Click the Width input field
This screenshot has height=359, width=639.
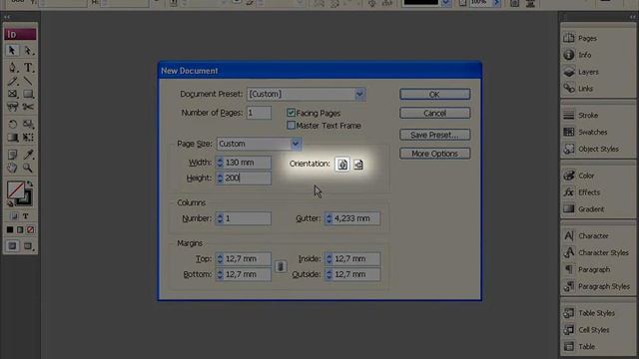248,163
